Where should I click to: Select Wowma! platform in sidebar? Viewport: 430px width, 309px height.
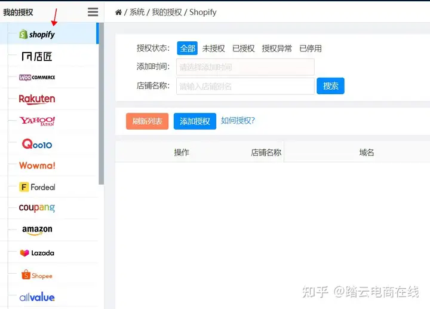[37, 166]
